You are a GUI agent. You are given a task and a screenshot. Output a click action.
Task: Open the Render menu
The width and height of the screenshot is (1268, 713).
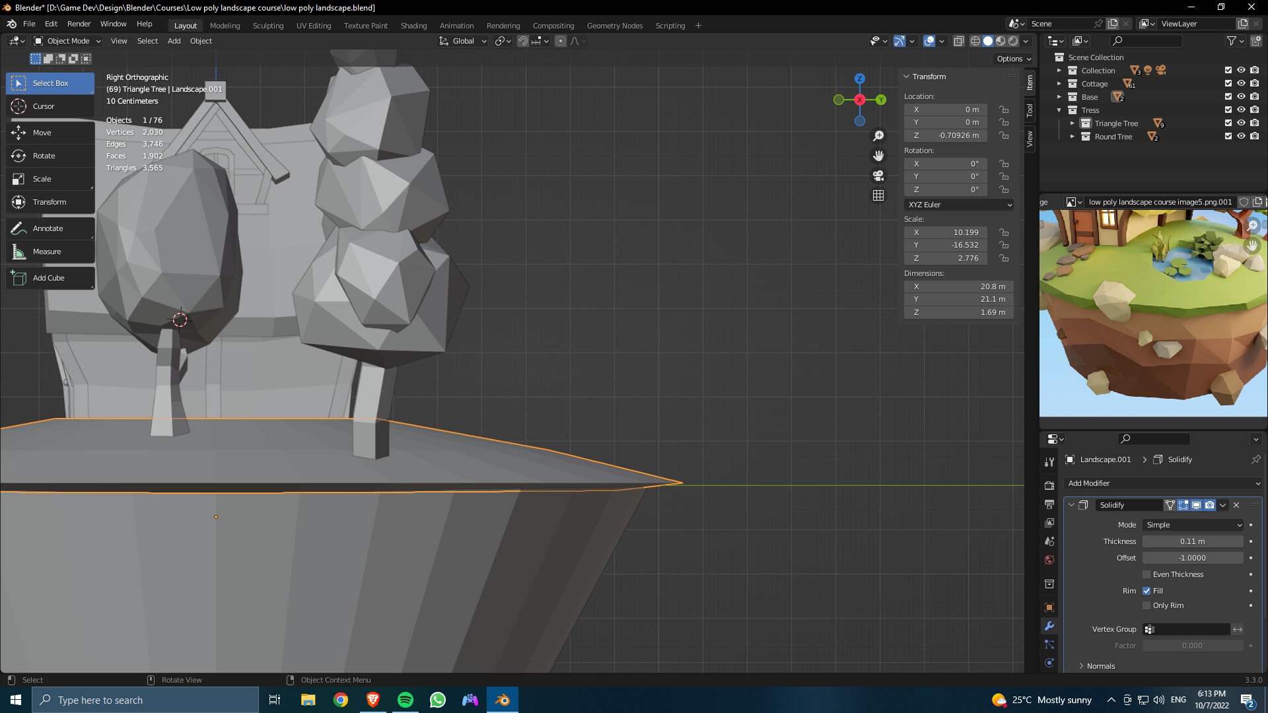click(79, 24)
